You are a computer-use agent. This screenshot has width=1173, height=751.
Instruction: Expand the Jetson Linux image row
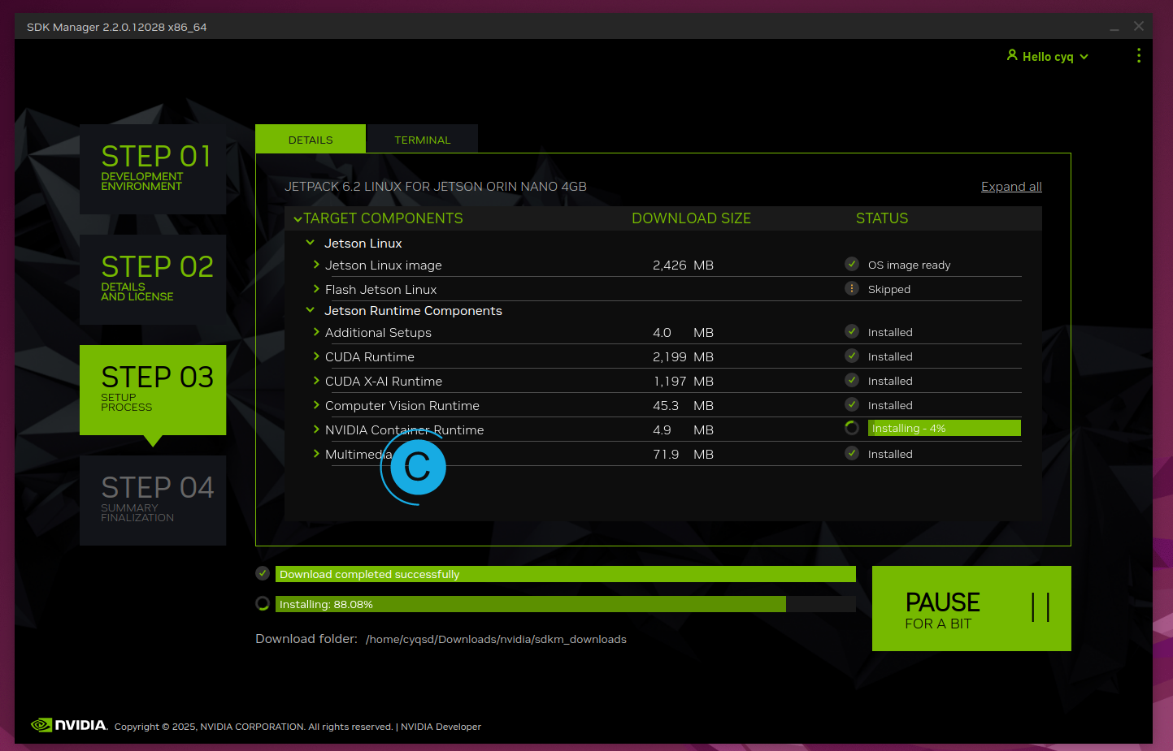pyautogui.click(x=316, y=264)
